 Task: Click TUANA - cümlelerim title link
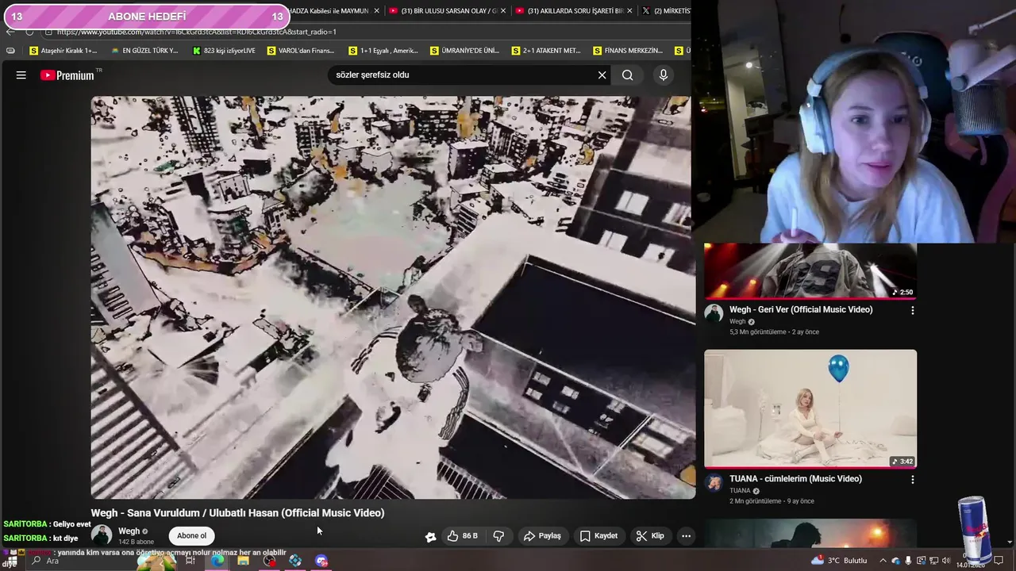(x=795, y=479)
